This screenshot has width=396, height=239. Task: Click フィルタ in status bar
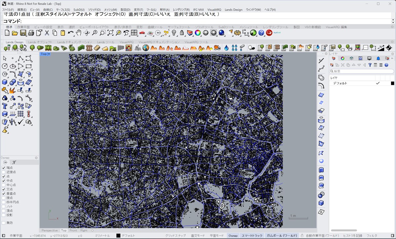tap(372, 236)
